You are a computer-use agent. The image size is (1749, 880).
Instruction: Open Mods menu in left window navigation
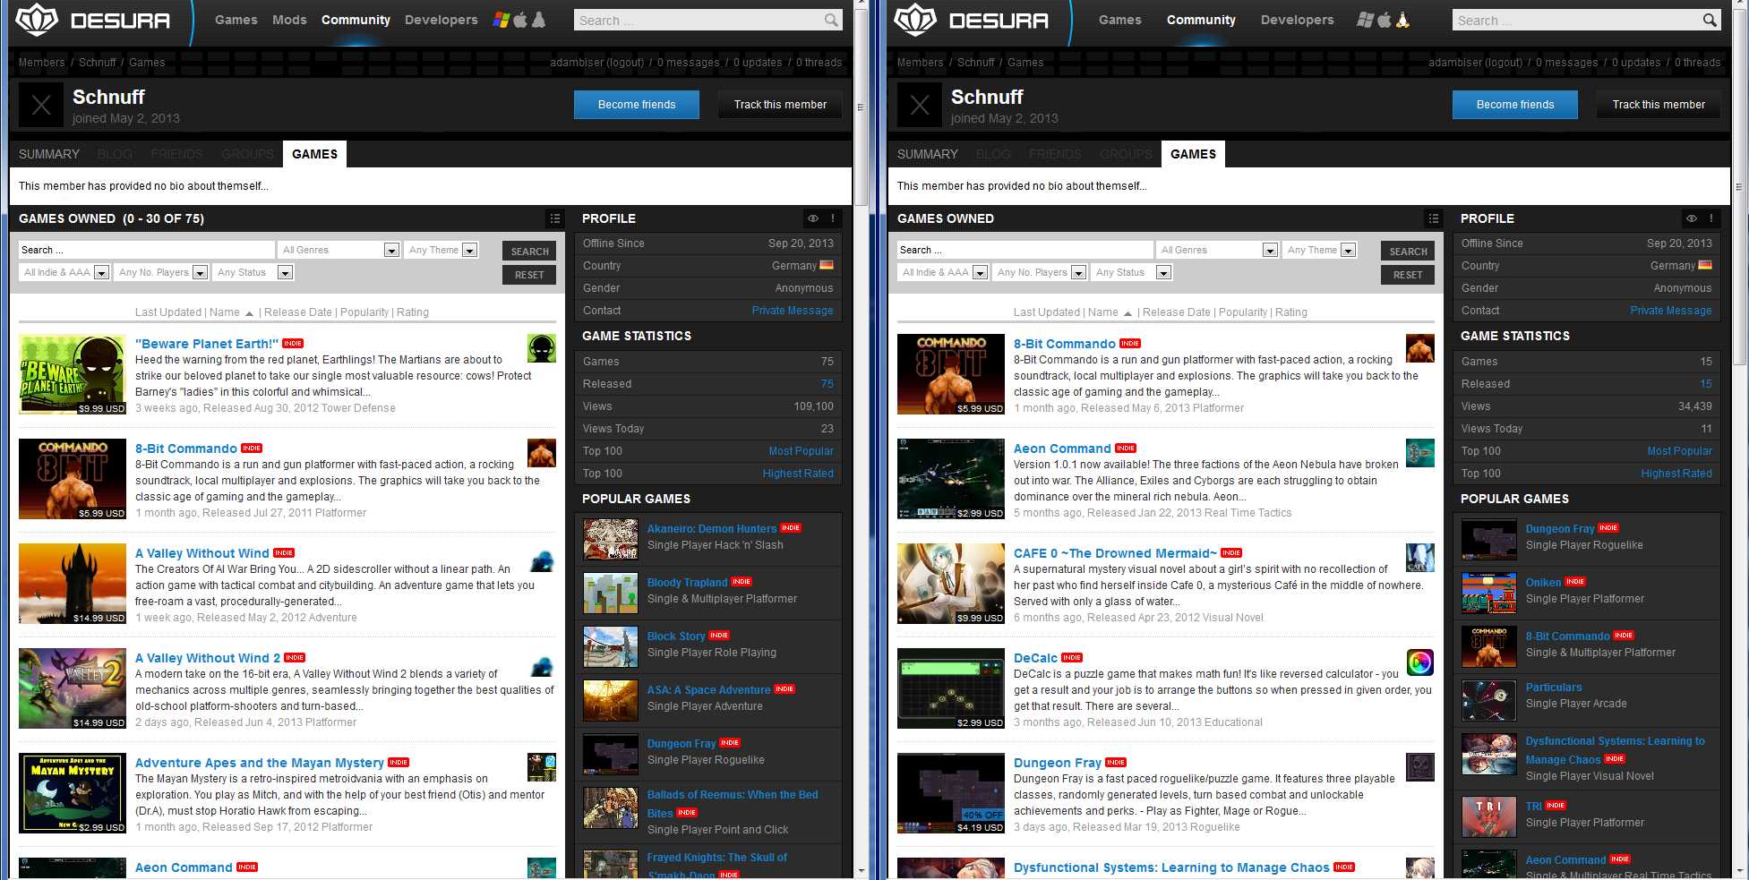pos(289,20)
